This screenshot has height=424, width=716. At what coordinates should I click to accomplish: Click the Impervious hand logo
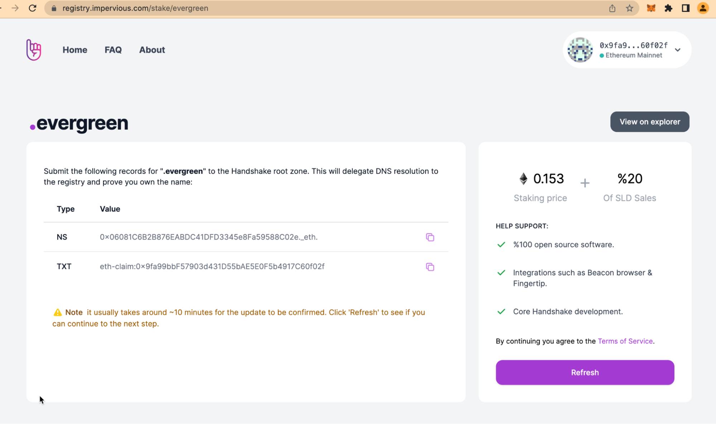coord(34,50)
